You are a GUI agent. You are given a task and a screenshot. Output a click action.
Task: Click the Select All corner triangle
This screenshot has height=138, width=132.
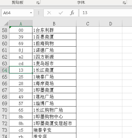[x=6, y=23]
